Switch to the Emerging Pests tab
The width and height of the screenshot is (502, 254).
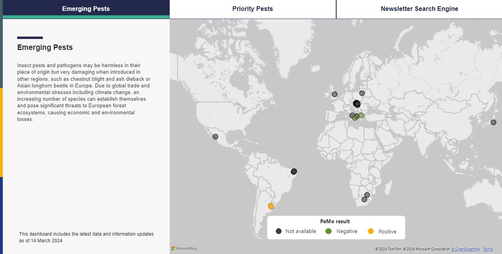coord(86,9)
